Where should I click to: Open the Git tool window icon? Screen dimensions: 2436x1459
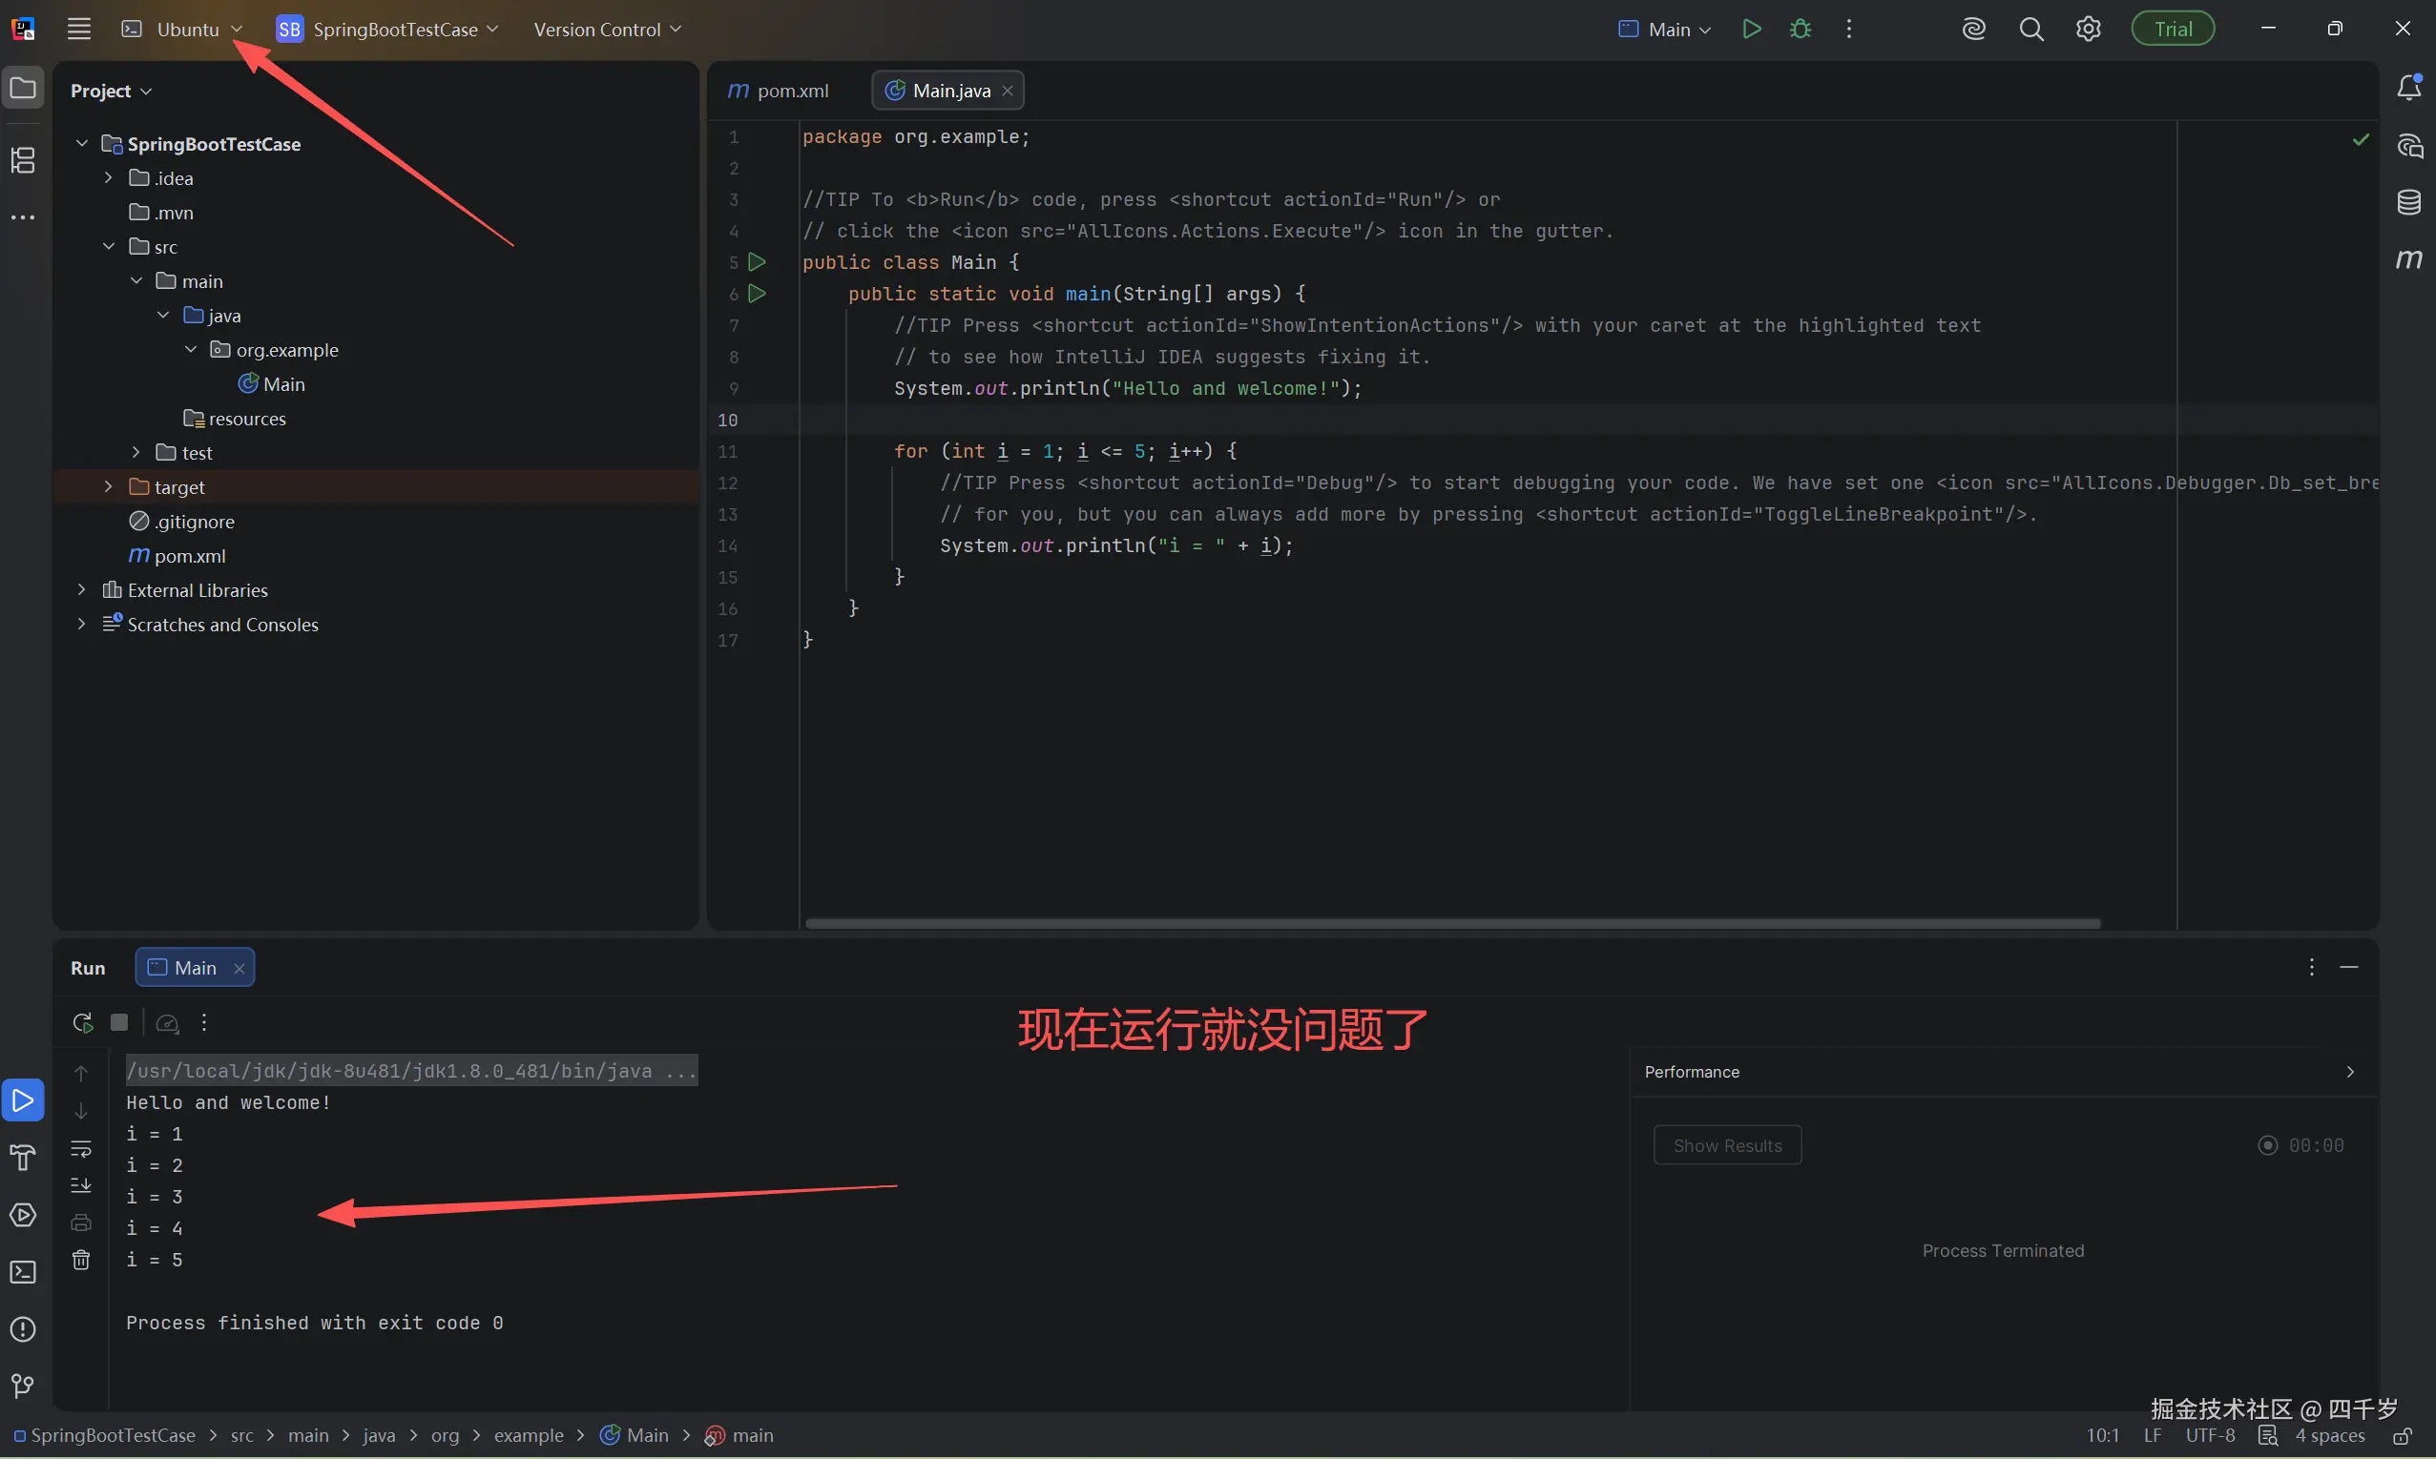pos(23,1387)
